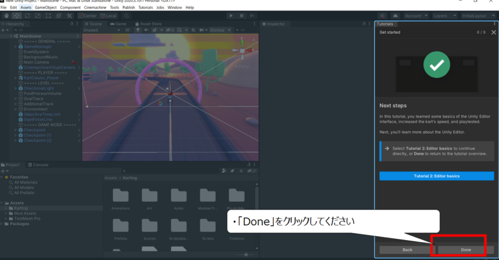Expand the GameManager object
The height and width of the screenshot is (260, 499).
coord(15,47)
